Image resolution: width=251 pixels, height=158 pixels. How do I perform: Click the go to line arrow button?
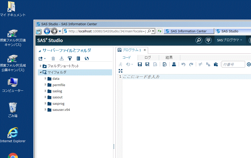pyautogui.click(x=249, y=64)
